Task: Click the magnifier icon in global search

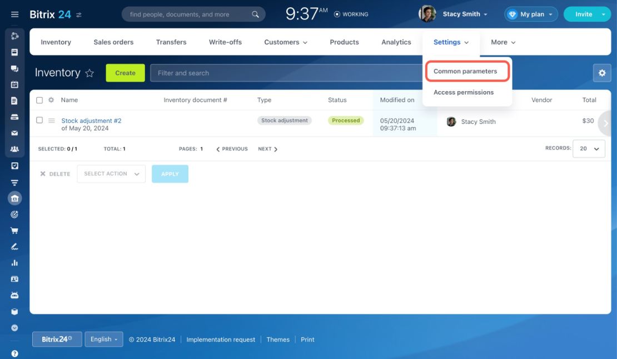Action: (255, 14)
